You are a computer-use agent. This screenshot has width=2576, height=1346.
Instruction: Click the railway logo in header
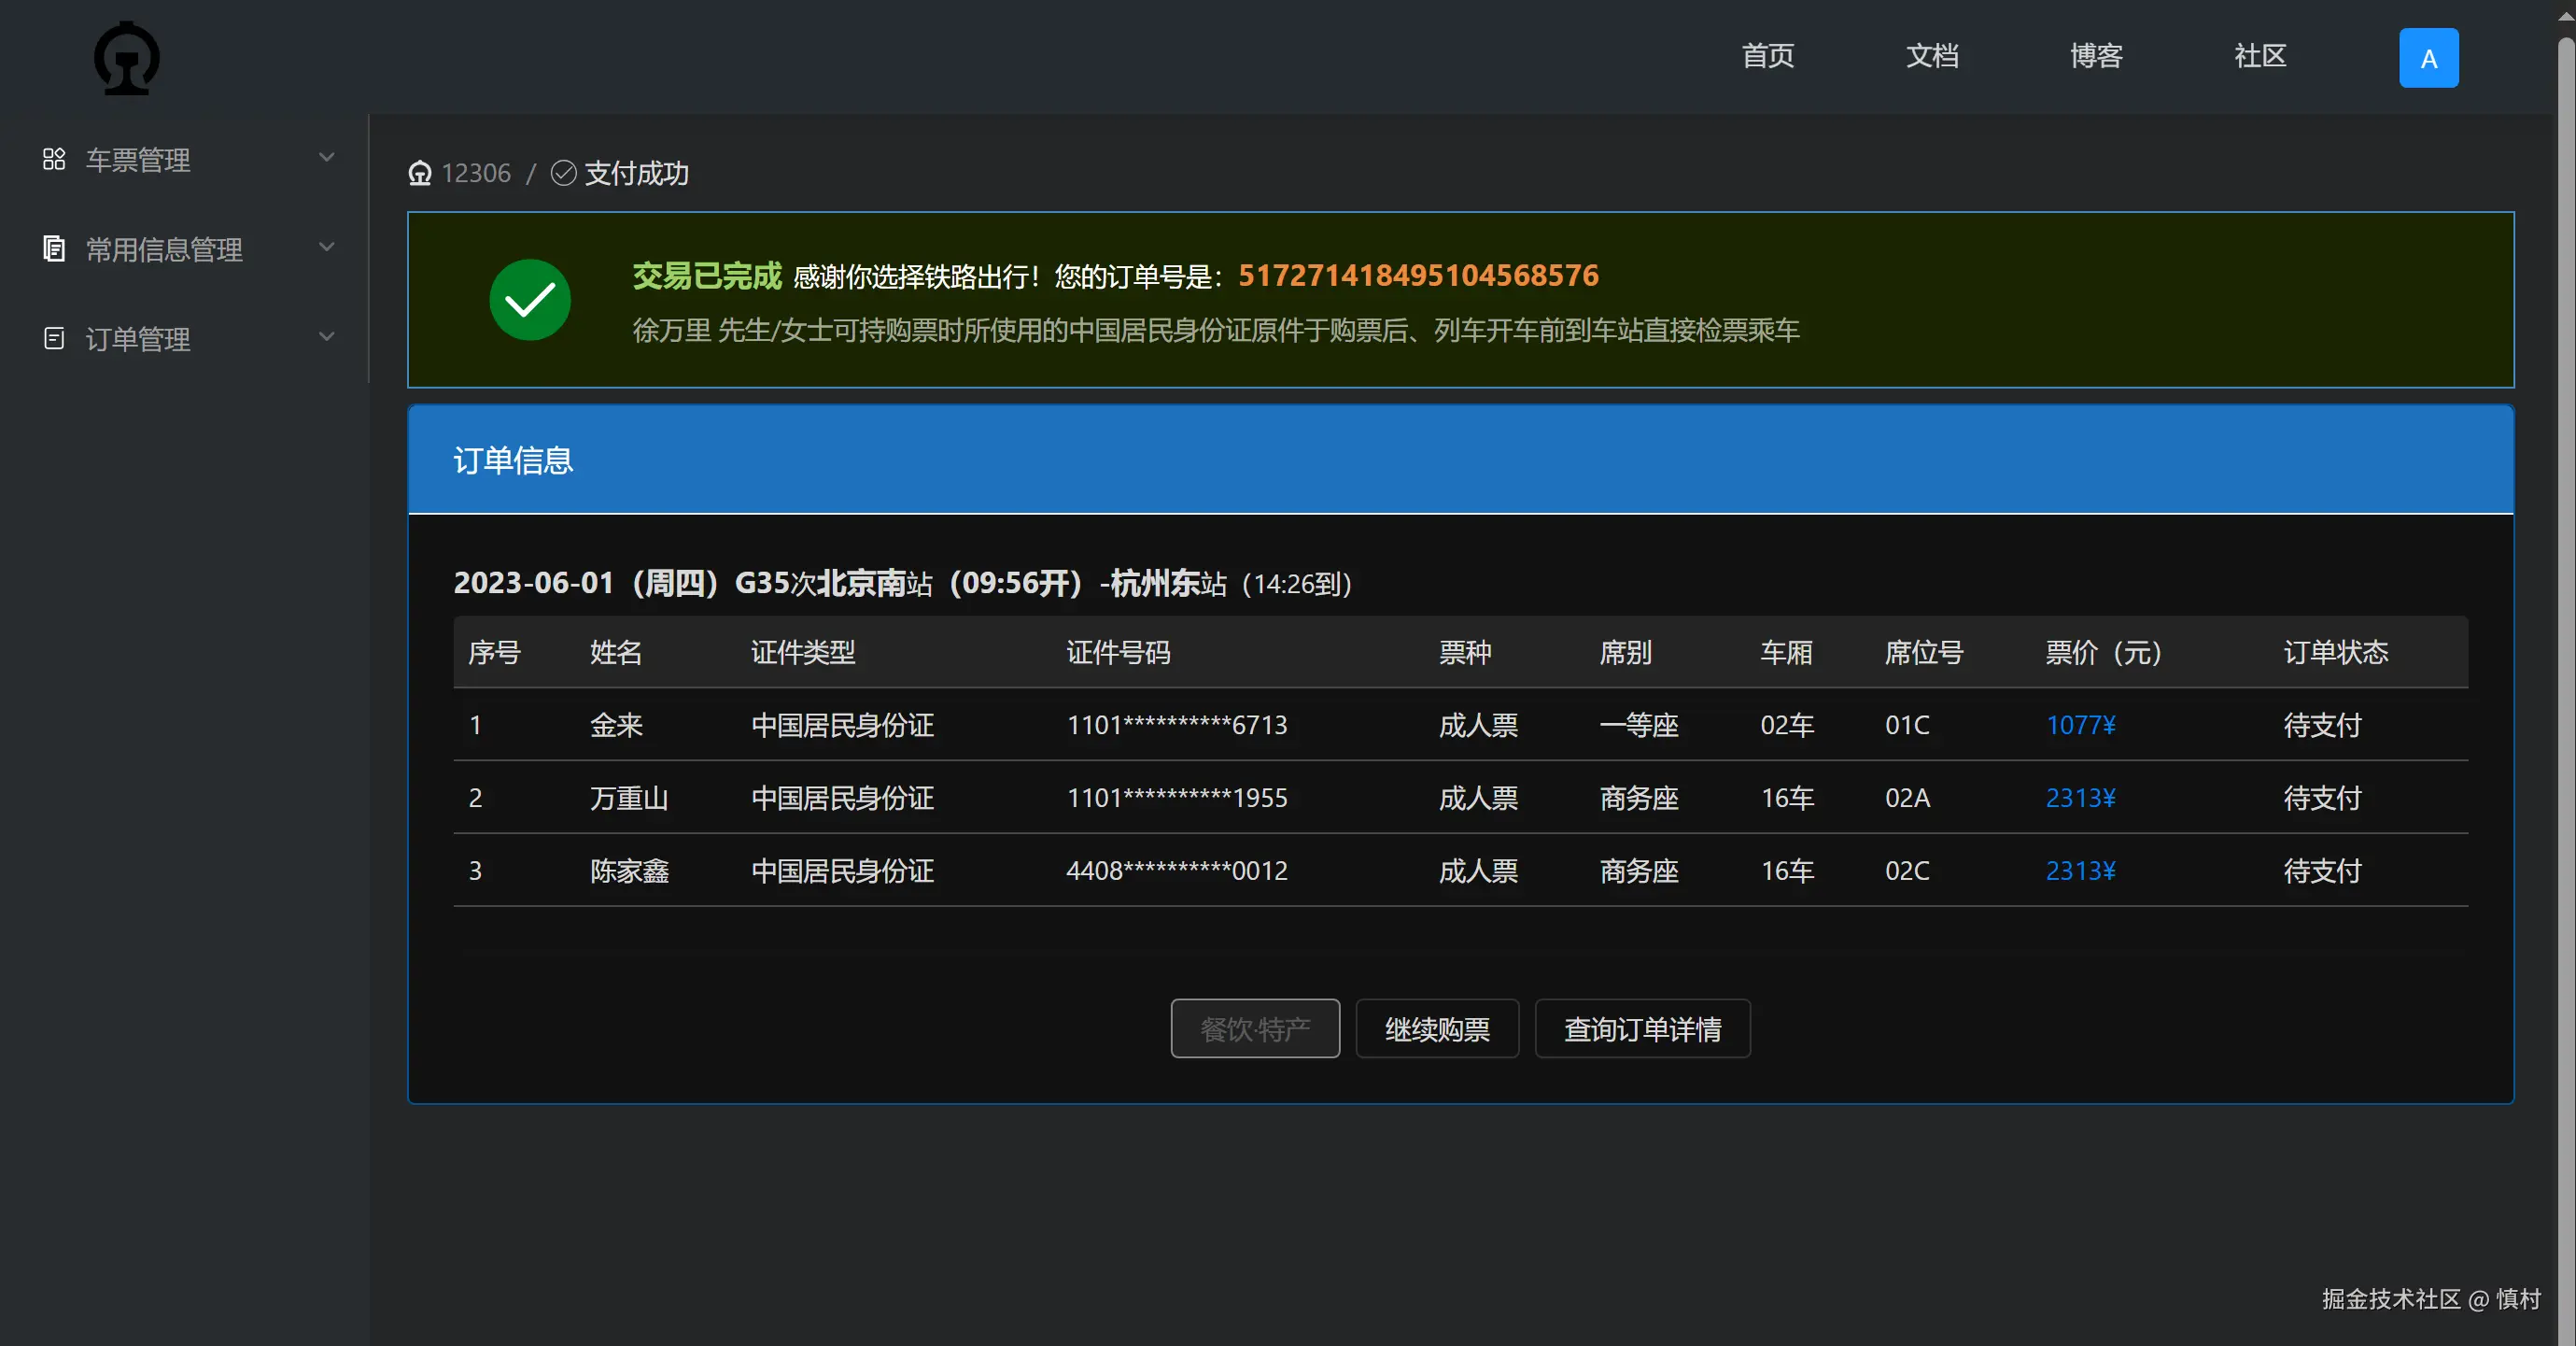pyautogui.click(x=126, y=59)
